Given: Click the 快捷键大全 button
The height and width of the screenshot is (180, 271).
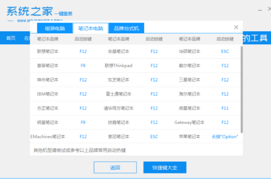Looking at the screenshot, I should point(165,167).
